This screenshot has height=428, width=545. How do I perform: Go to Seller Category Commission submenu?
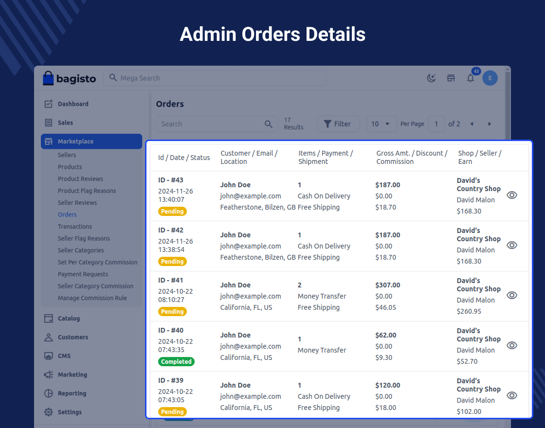point(95,286)
